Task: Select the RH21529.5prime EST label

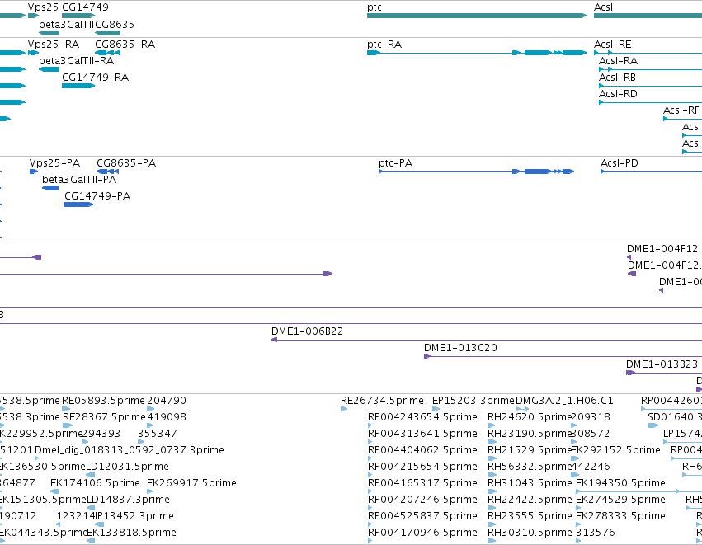Action: point(530,450)
